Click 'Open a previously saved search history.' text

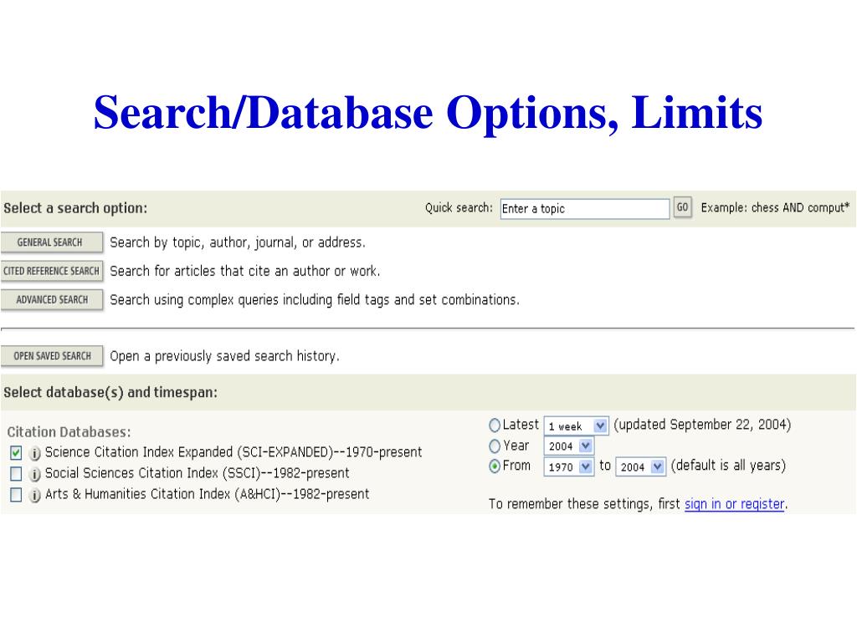point(224,356)
